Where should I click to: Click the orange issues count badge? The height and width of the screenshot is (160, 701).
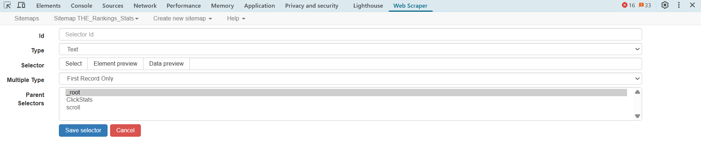(645, 5)
